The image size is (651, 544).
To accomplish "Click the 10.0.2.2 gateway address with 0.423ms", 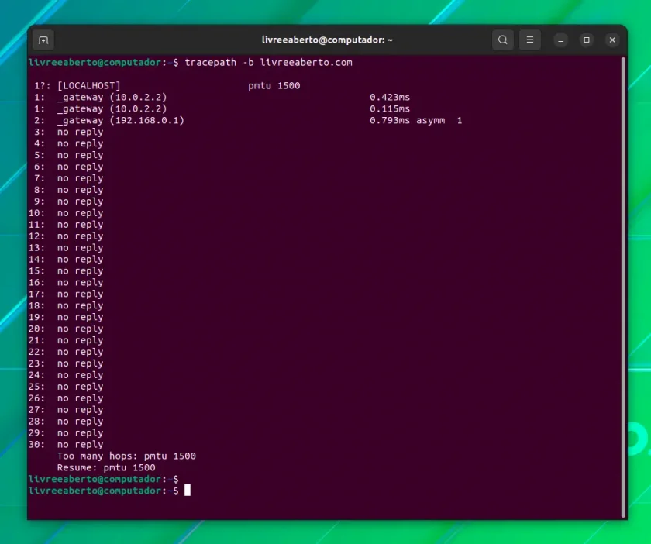I will tap(138, 97).
